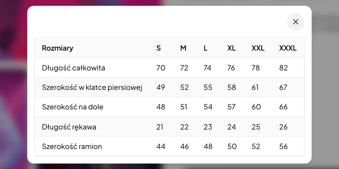The image size is (339, 169).
Task: Click the Szerokość na dole row label
Action: [73, 107]
